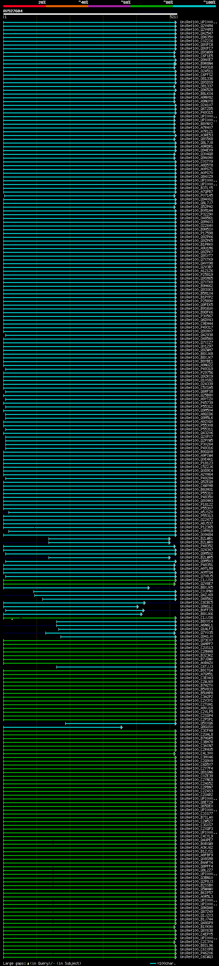Click the green ~80% identity legend bar
Image resolution: width=219 pixels, height=966 pixels.
(152, 6)
